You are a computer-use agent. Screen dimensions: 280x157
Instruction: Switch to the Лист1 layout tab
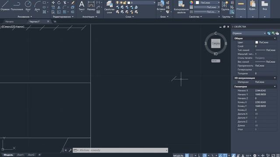21,155
